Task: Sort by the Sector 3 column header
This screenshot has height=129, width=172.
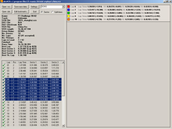Action: [56, 62]
